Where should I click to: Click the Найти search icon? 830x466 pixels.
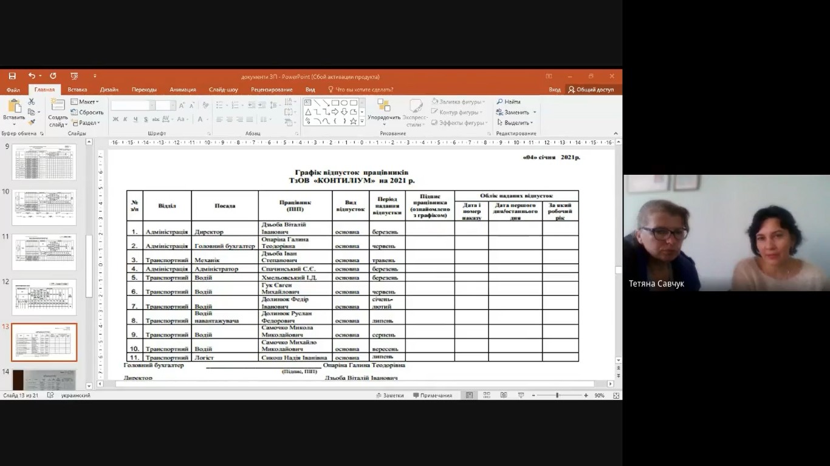(509, 102)
